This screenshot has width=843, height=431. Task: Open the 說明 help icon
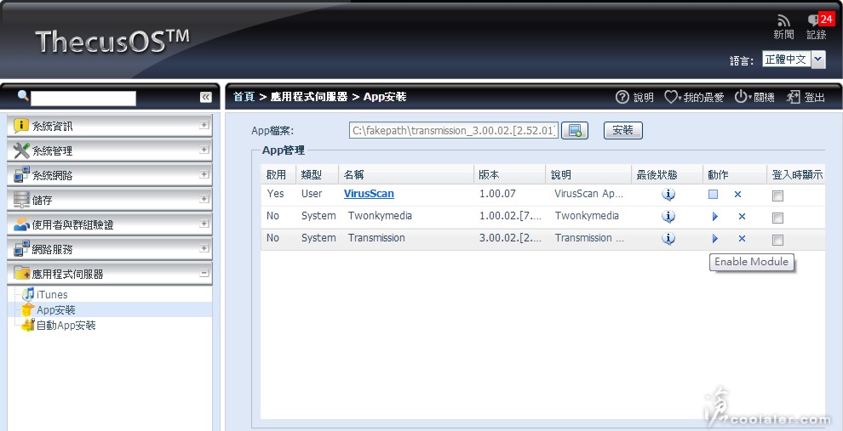[622, 97]
